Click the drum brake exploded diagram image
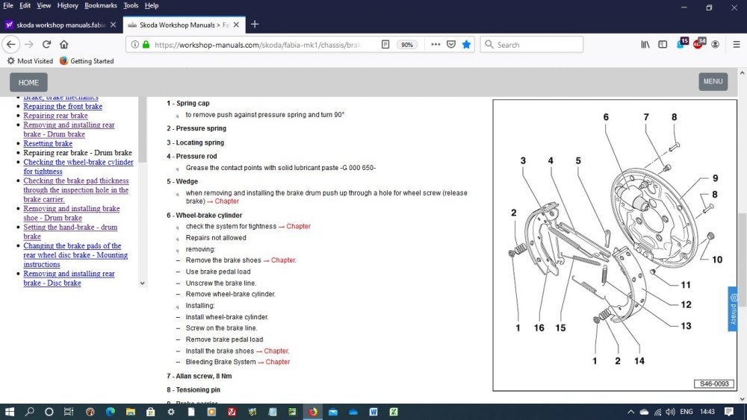This screenshot has height=420, width=747. pyautogui.click(x=615, y=245)
